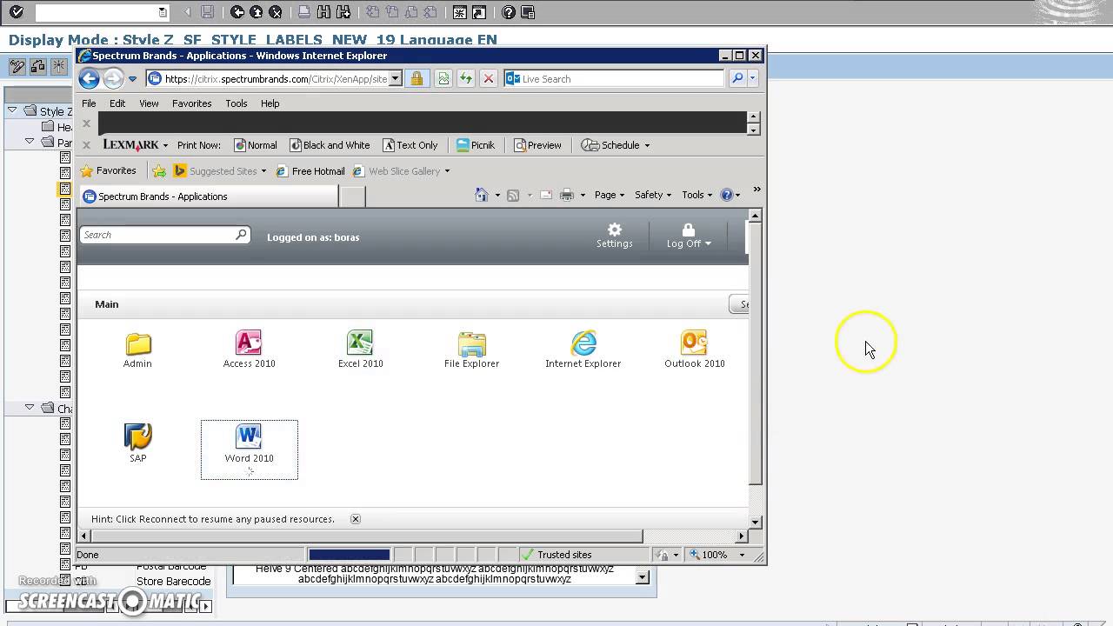This screenshot has height=626, width=1113.
Task: Open the Admin folder
Action: click(x=137, y=350)
